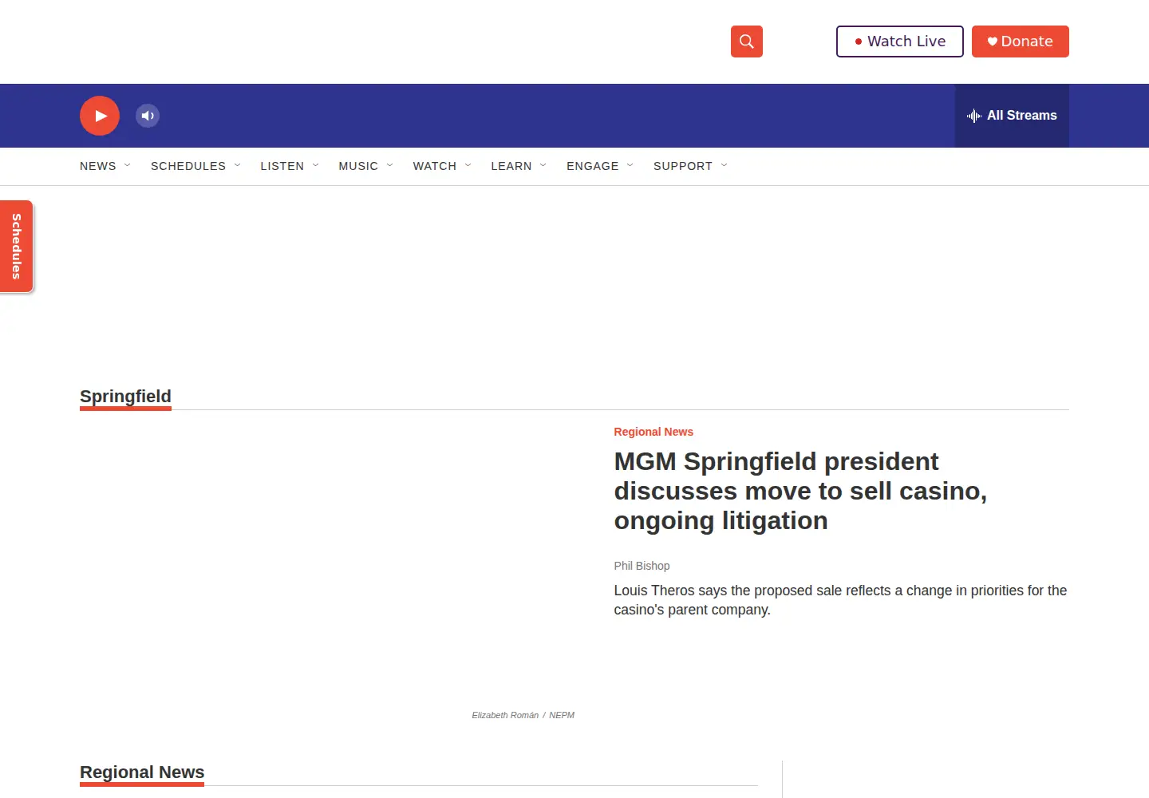
Task: Open the MGM Springfield president article headline
Action: 800,491
